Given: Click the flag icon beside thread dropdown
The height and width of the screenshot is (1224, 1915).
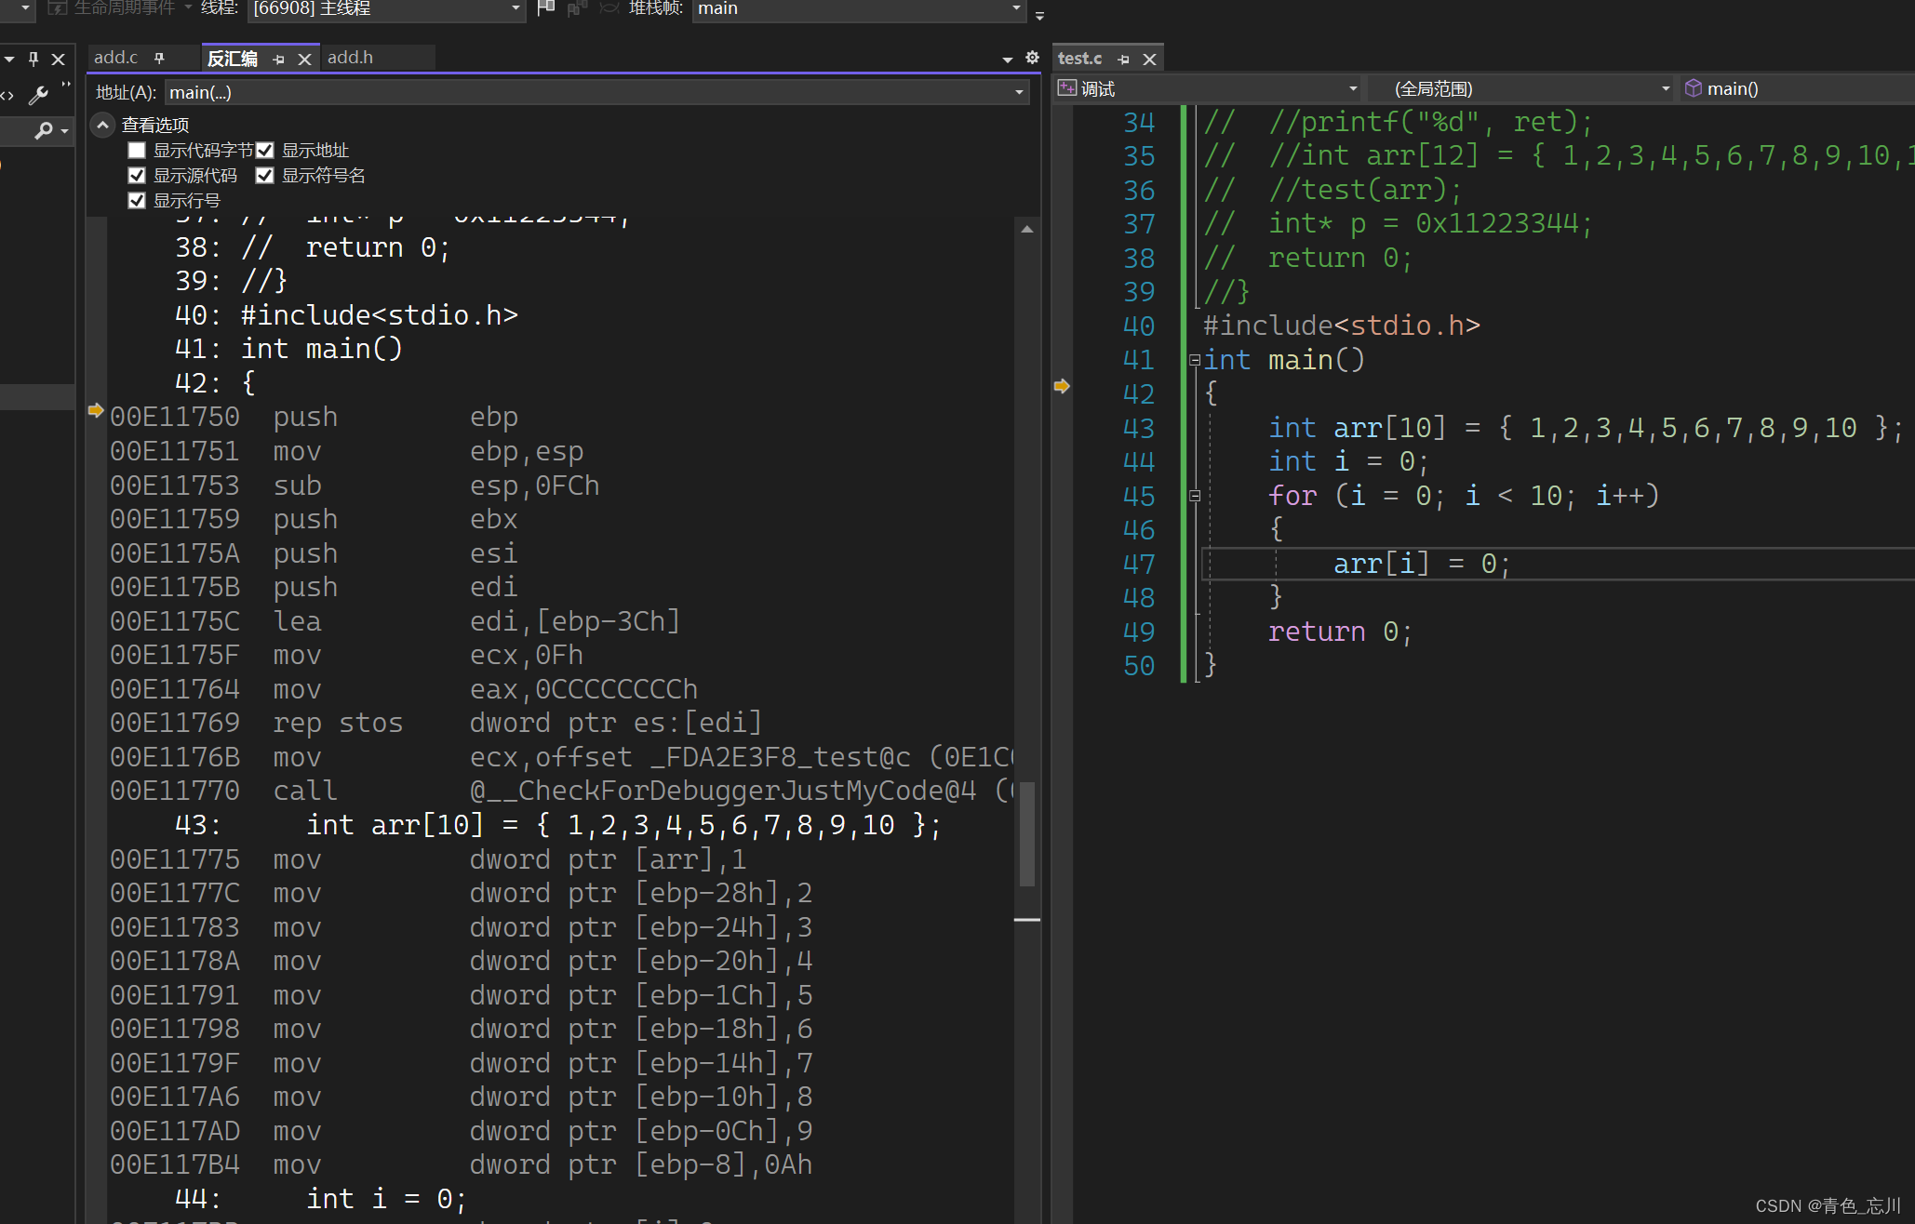Looking at the screenshot, I should click(546, 8).
